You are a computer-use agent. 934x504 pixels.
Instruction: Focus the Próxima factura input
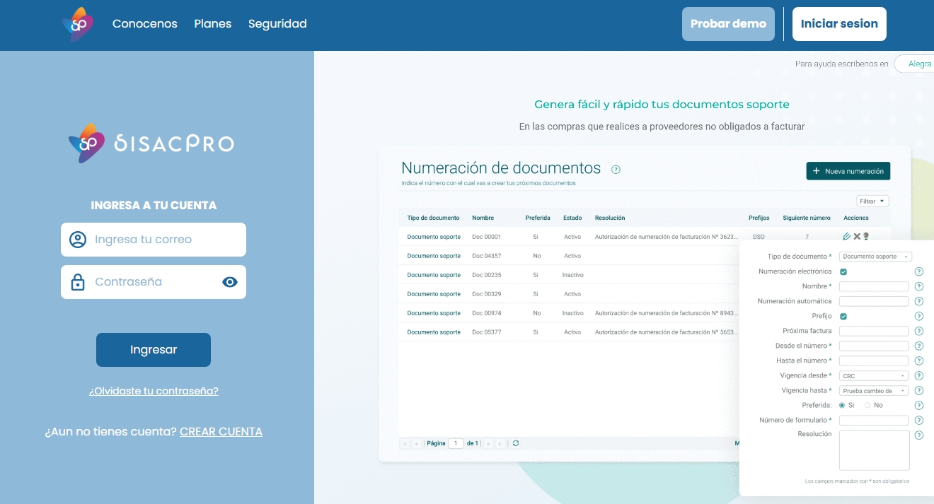point(874,331)
